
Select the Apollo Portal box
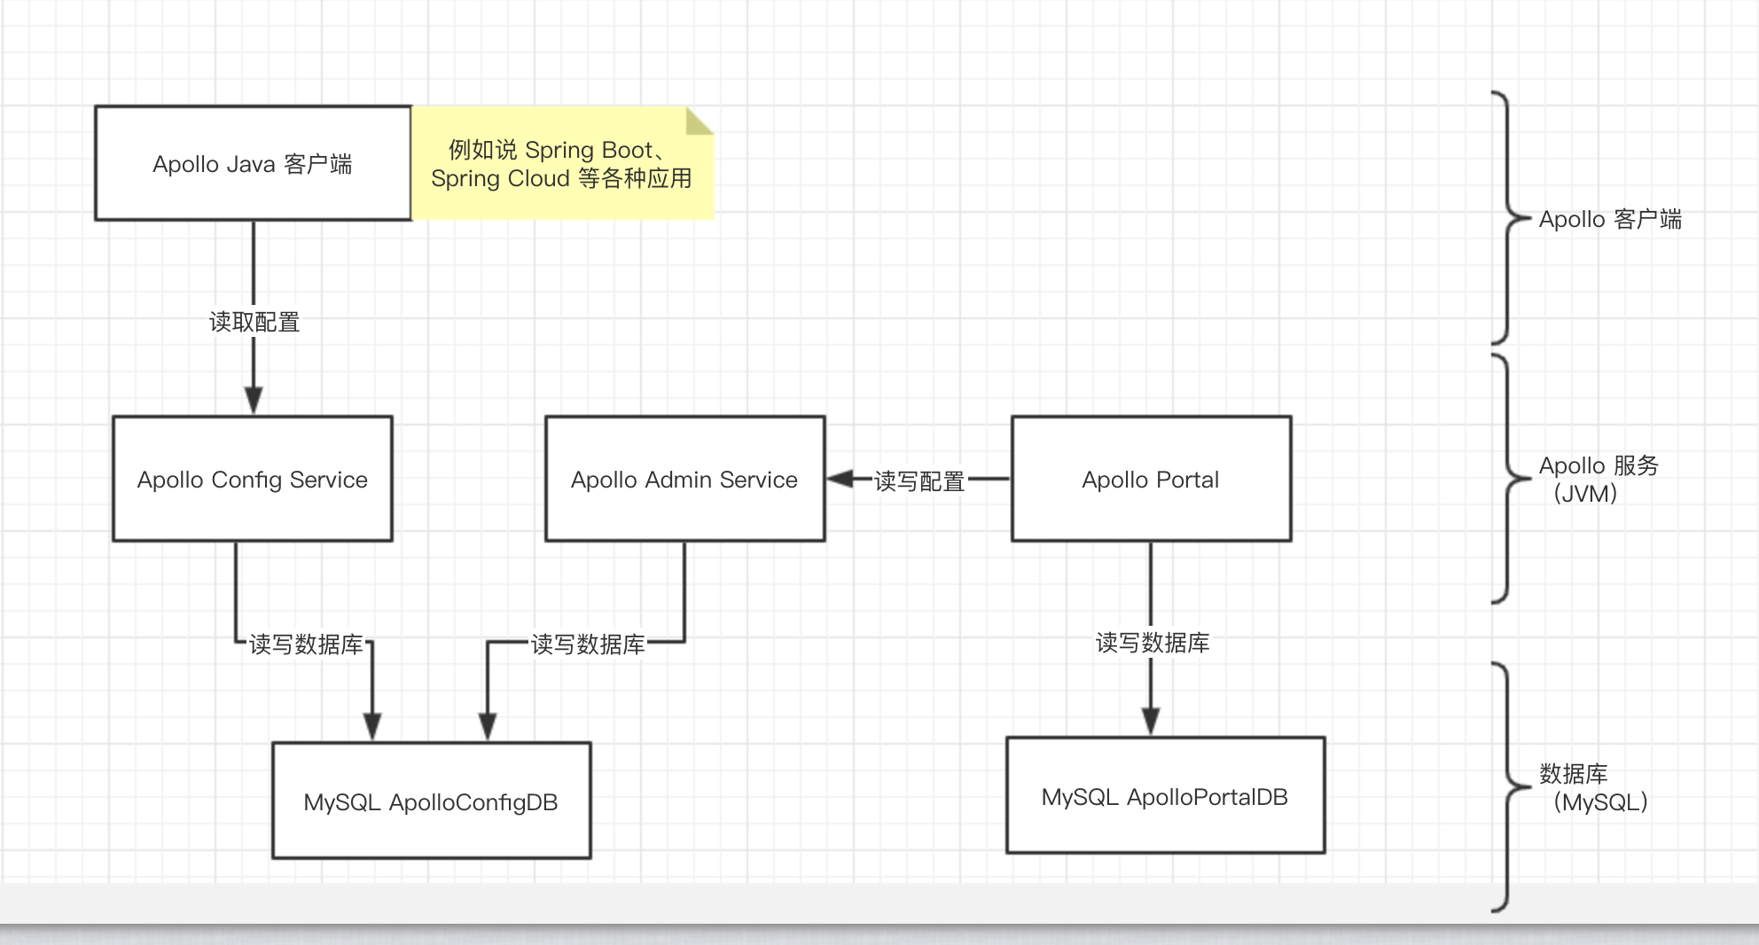pos(1151,479)
